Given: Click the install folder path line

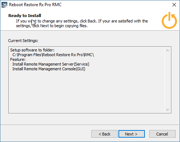Looking at the screenshot, I should pos(53,55).
